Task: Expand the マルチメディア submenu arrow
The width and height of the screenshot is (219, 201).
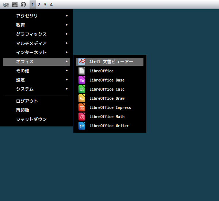Action: (67, 43)
